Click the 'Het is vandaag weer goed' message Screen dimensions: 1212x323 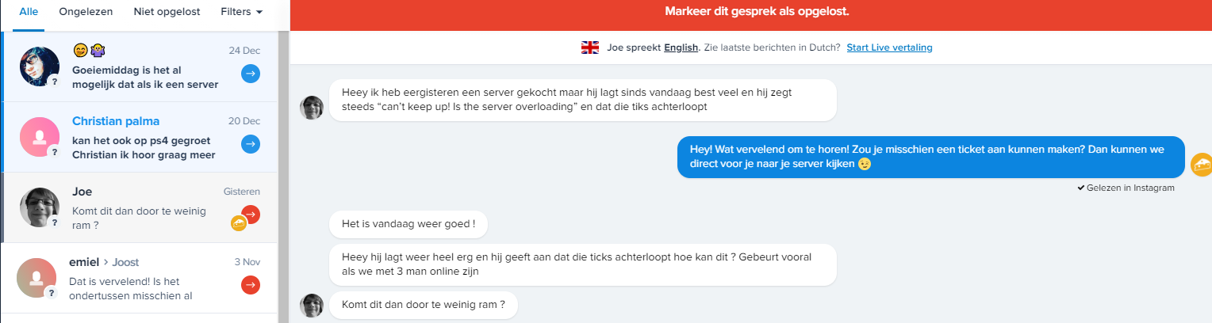pos(408,224)
